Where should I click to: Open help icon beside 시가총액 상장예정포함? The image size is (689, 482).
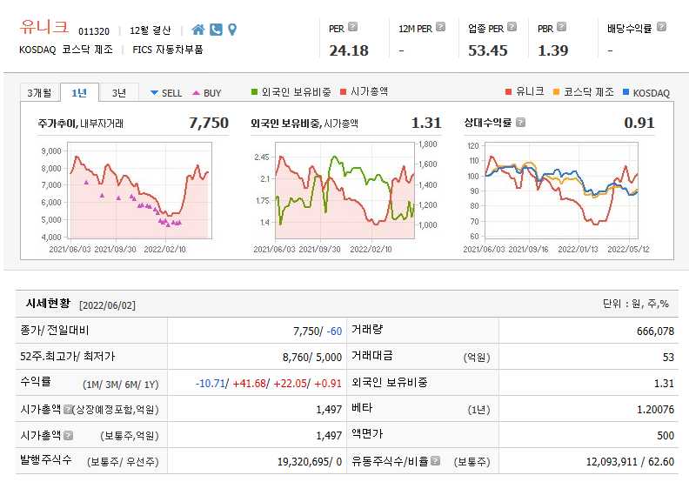point(68,410)
